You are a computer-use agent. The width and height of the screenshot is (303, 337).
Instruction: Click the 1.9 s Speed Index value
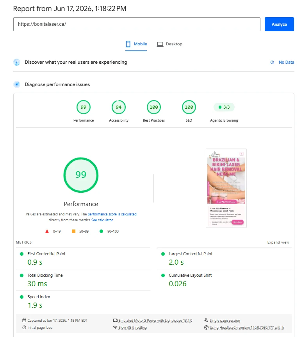[x=35, y=305]
